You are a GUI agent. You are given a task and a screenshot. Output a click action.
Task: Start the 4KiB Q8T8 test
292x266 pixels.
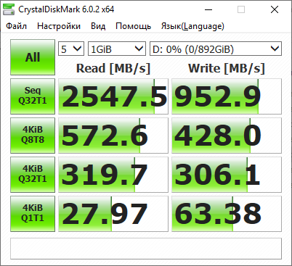(33, 136)
